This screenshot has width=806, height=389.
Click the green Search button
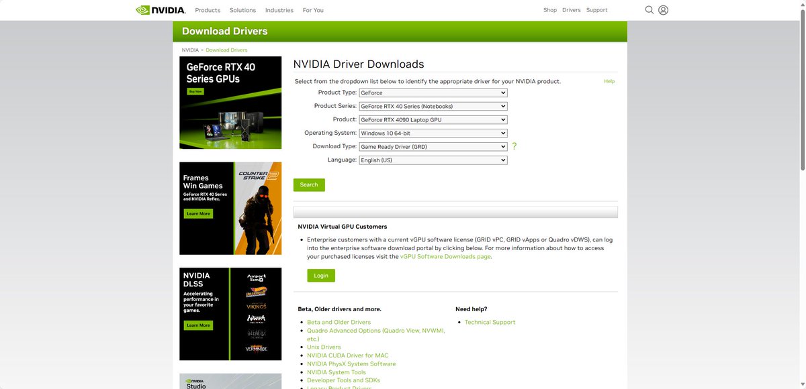tap(309, 184)
